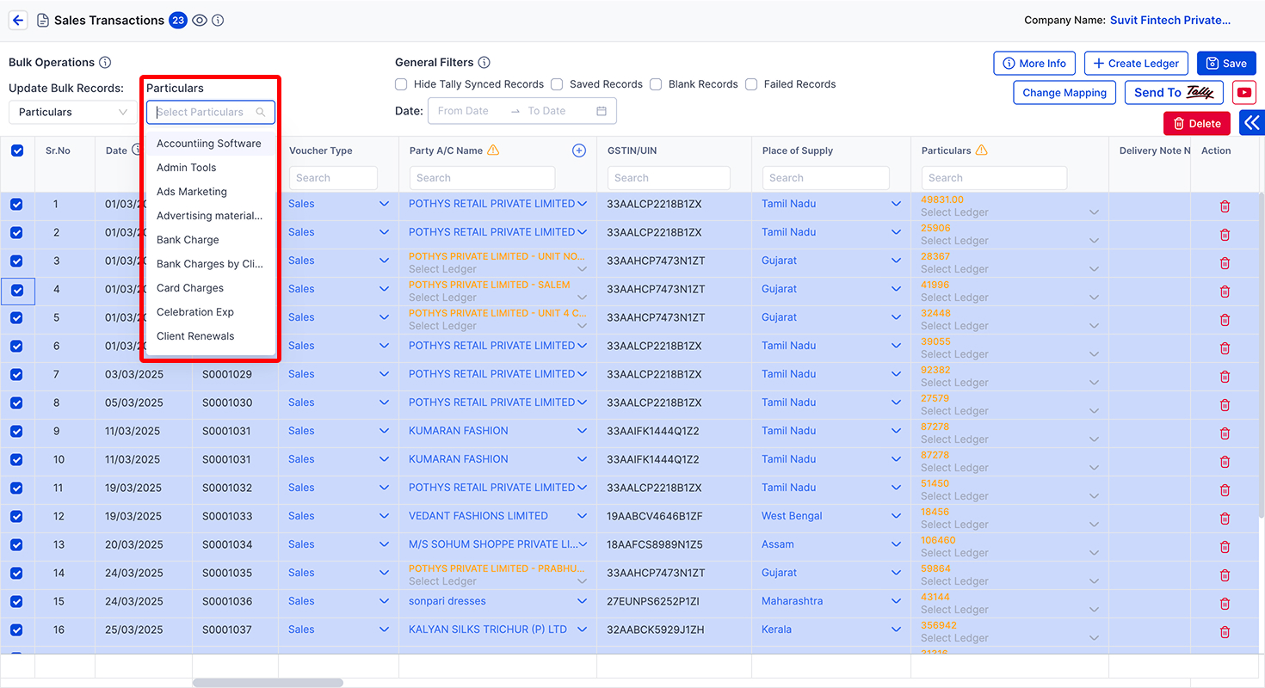
Task: Click the Create Ledger button
Action: click(1136, 64)
